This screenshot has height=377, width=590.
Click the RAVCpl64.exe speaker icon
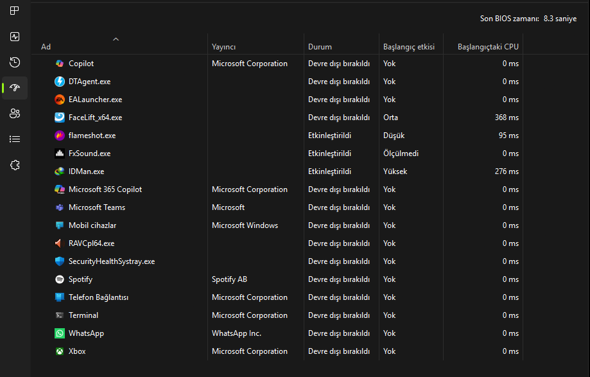tap(58, 243)
